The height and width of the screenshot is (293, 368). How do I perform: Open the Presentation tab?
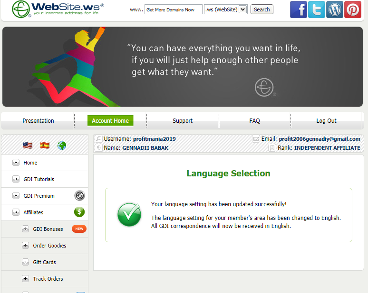coord(38,121)
